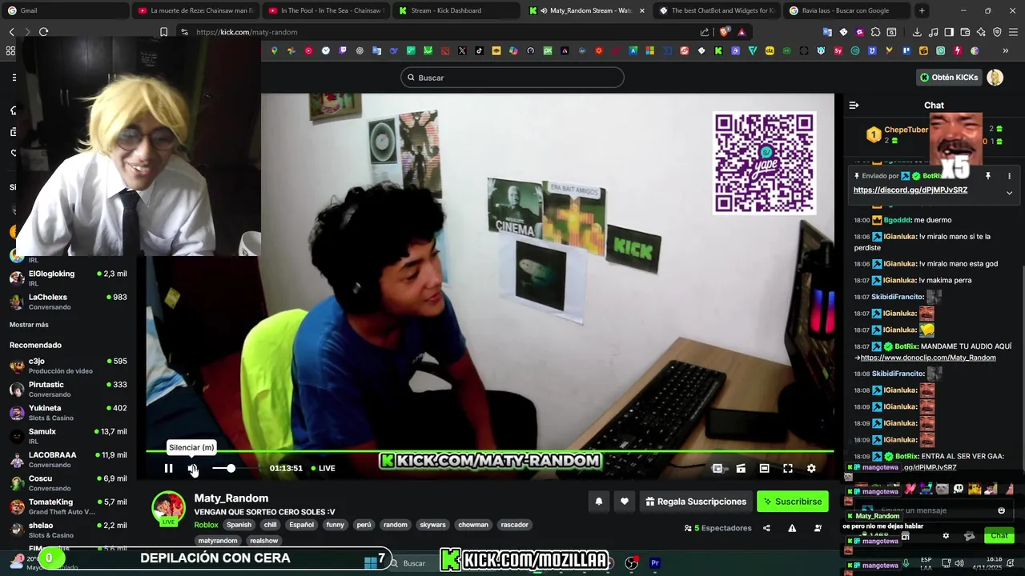Click the Kick search field Buscar
The width and height of the screenshot is (1025, 576).
[512, 78]
